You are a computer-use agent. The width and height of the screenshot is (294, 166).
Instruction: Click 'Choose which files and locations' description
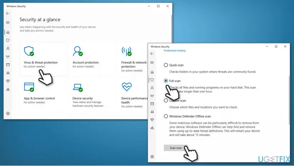[x=203, y=107]
